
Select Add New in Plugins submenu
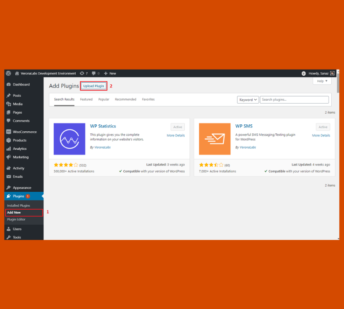tap(14, 213)
